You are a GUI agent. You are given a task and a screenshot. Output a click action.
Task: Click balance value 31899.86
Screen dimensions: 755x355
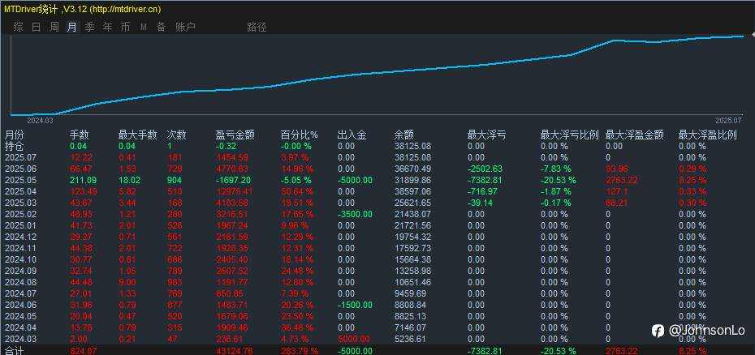[x=412, y=181]
